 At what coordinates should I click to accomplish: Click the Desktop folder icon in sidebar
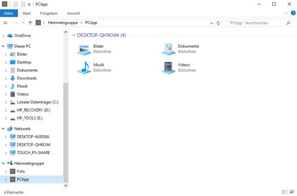pos(12,62)
